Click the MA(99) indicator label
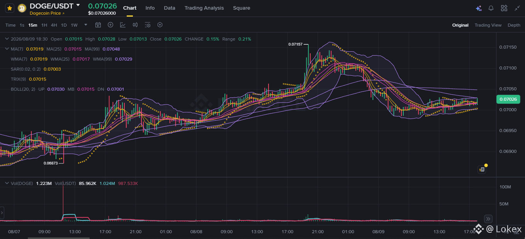This screenshot has height=239, width=525. (92, 49)
